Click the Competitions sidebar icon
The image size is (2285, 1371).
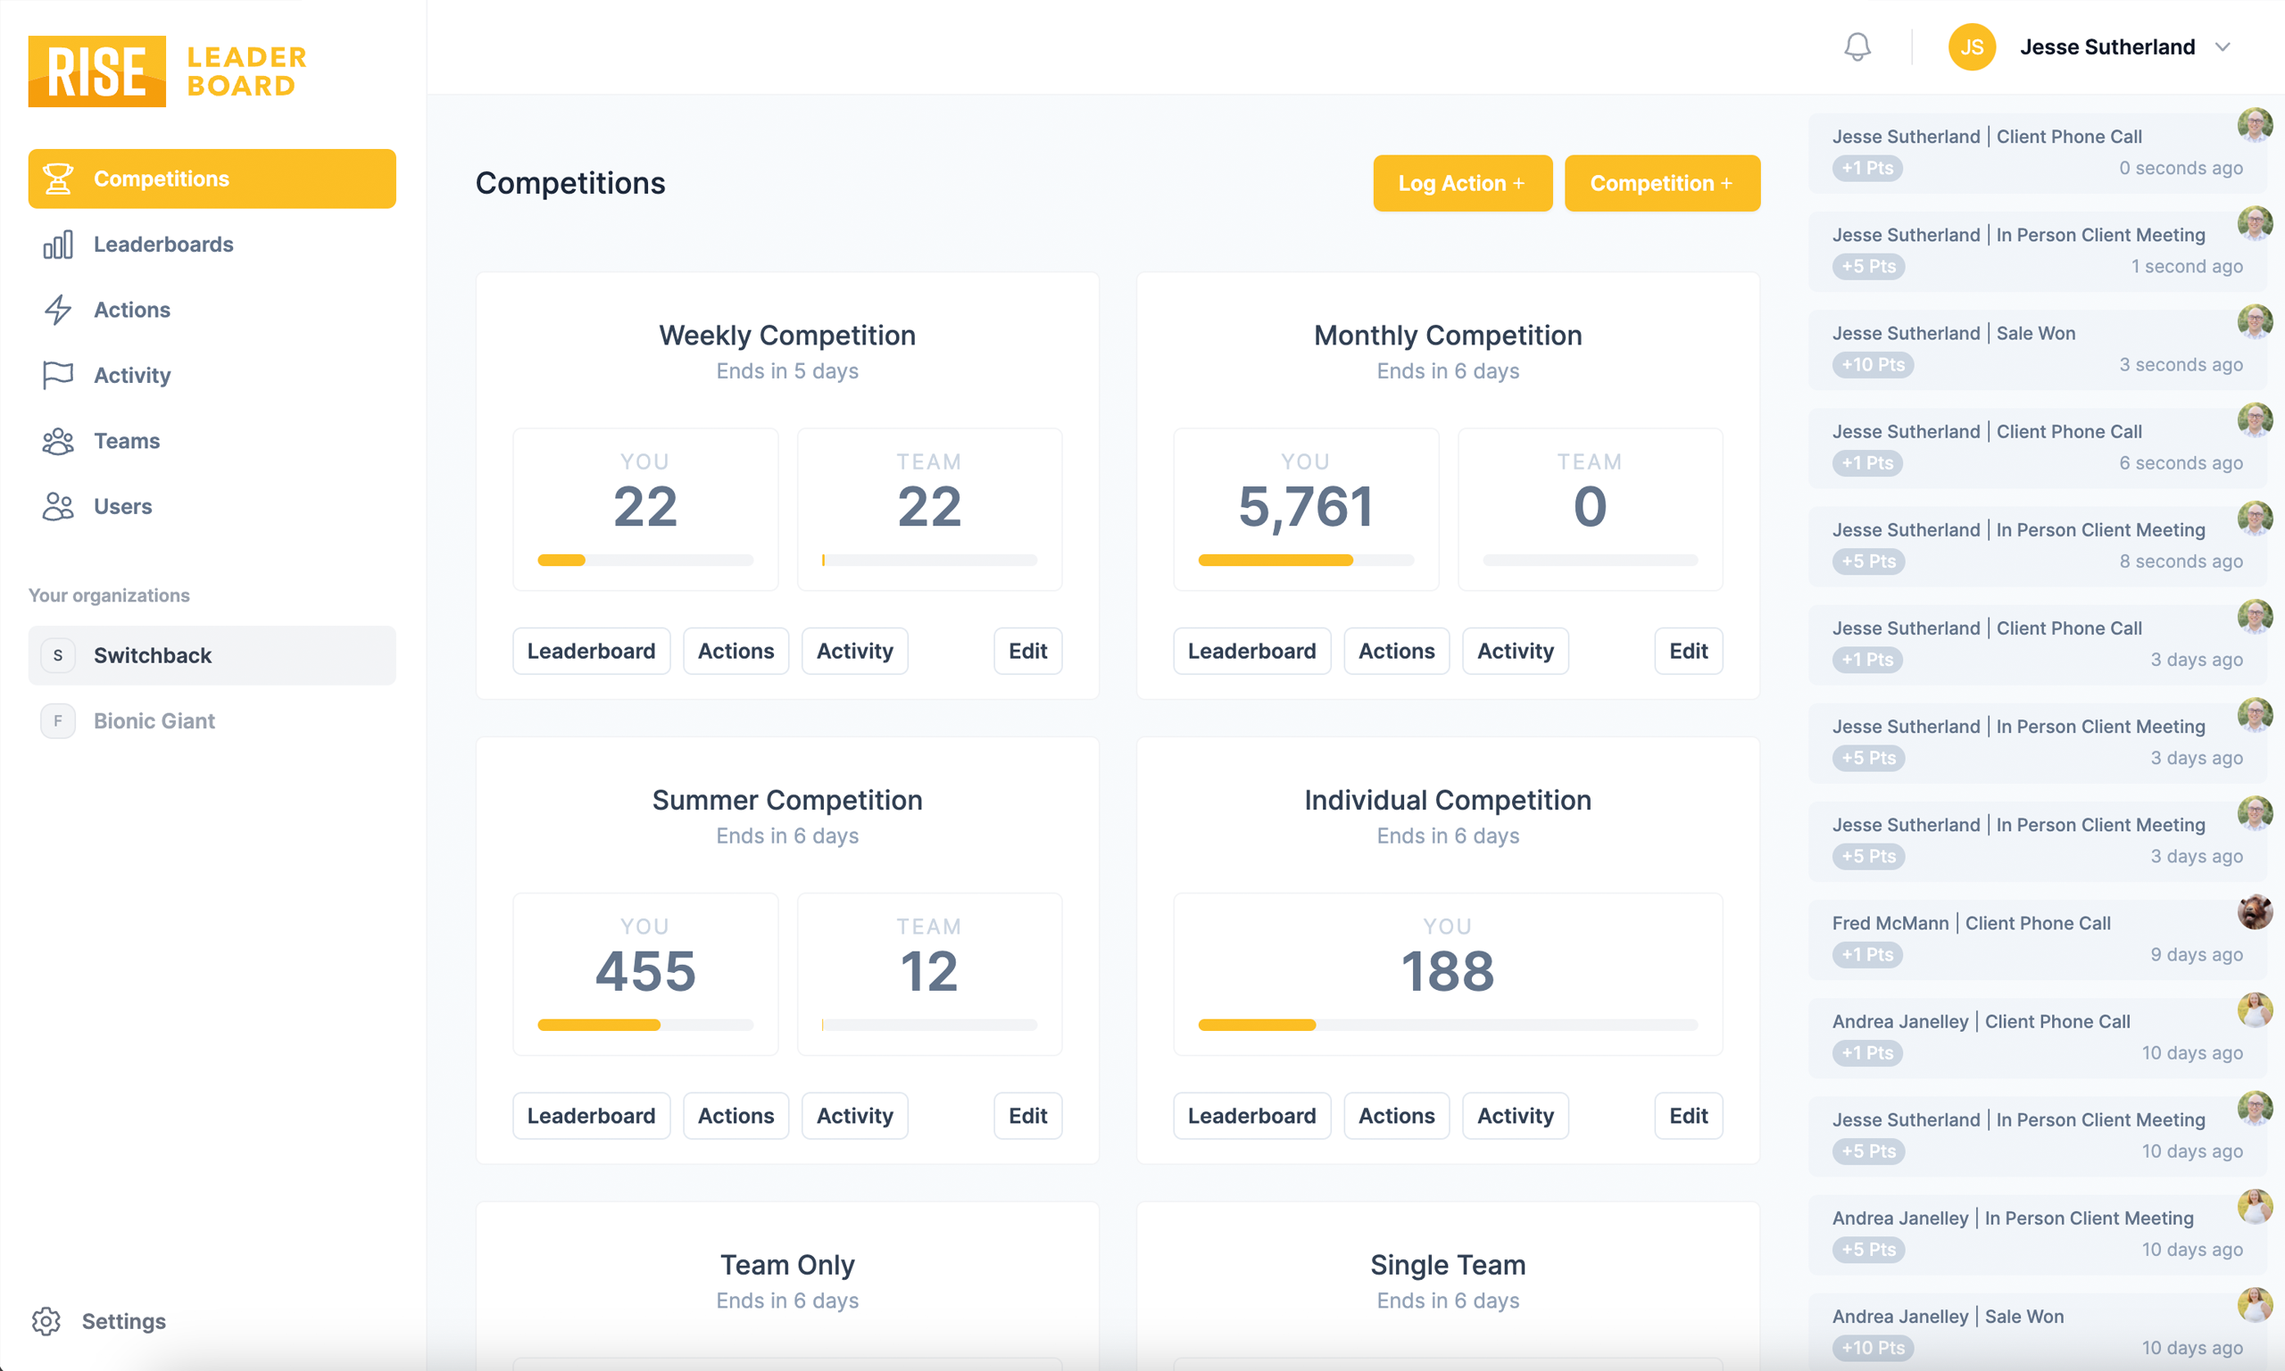(59, 178)
